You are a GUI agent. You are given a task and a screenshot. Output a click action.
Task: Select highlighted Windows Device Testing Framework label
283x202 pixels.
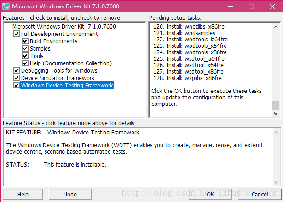coord(67,86)
